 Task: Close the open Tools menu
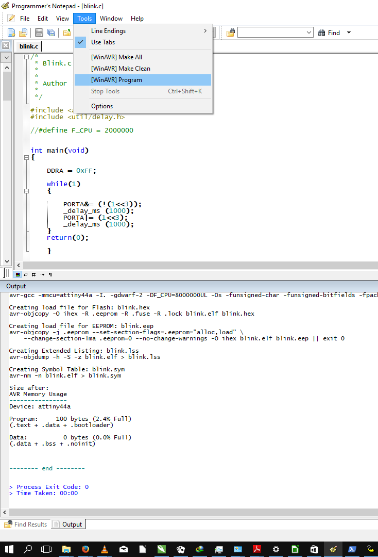(x=84, y=19)
